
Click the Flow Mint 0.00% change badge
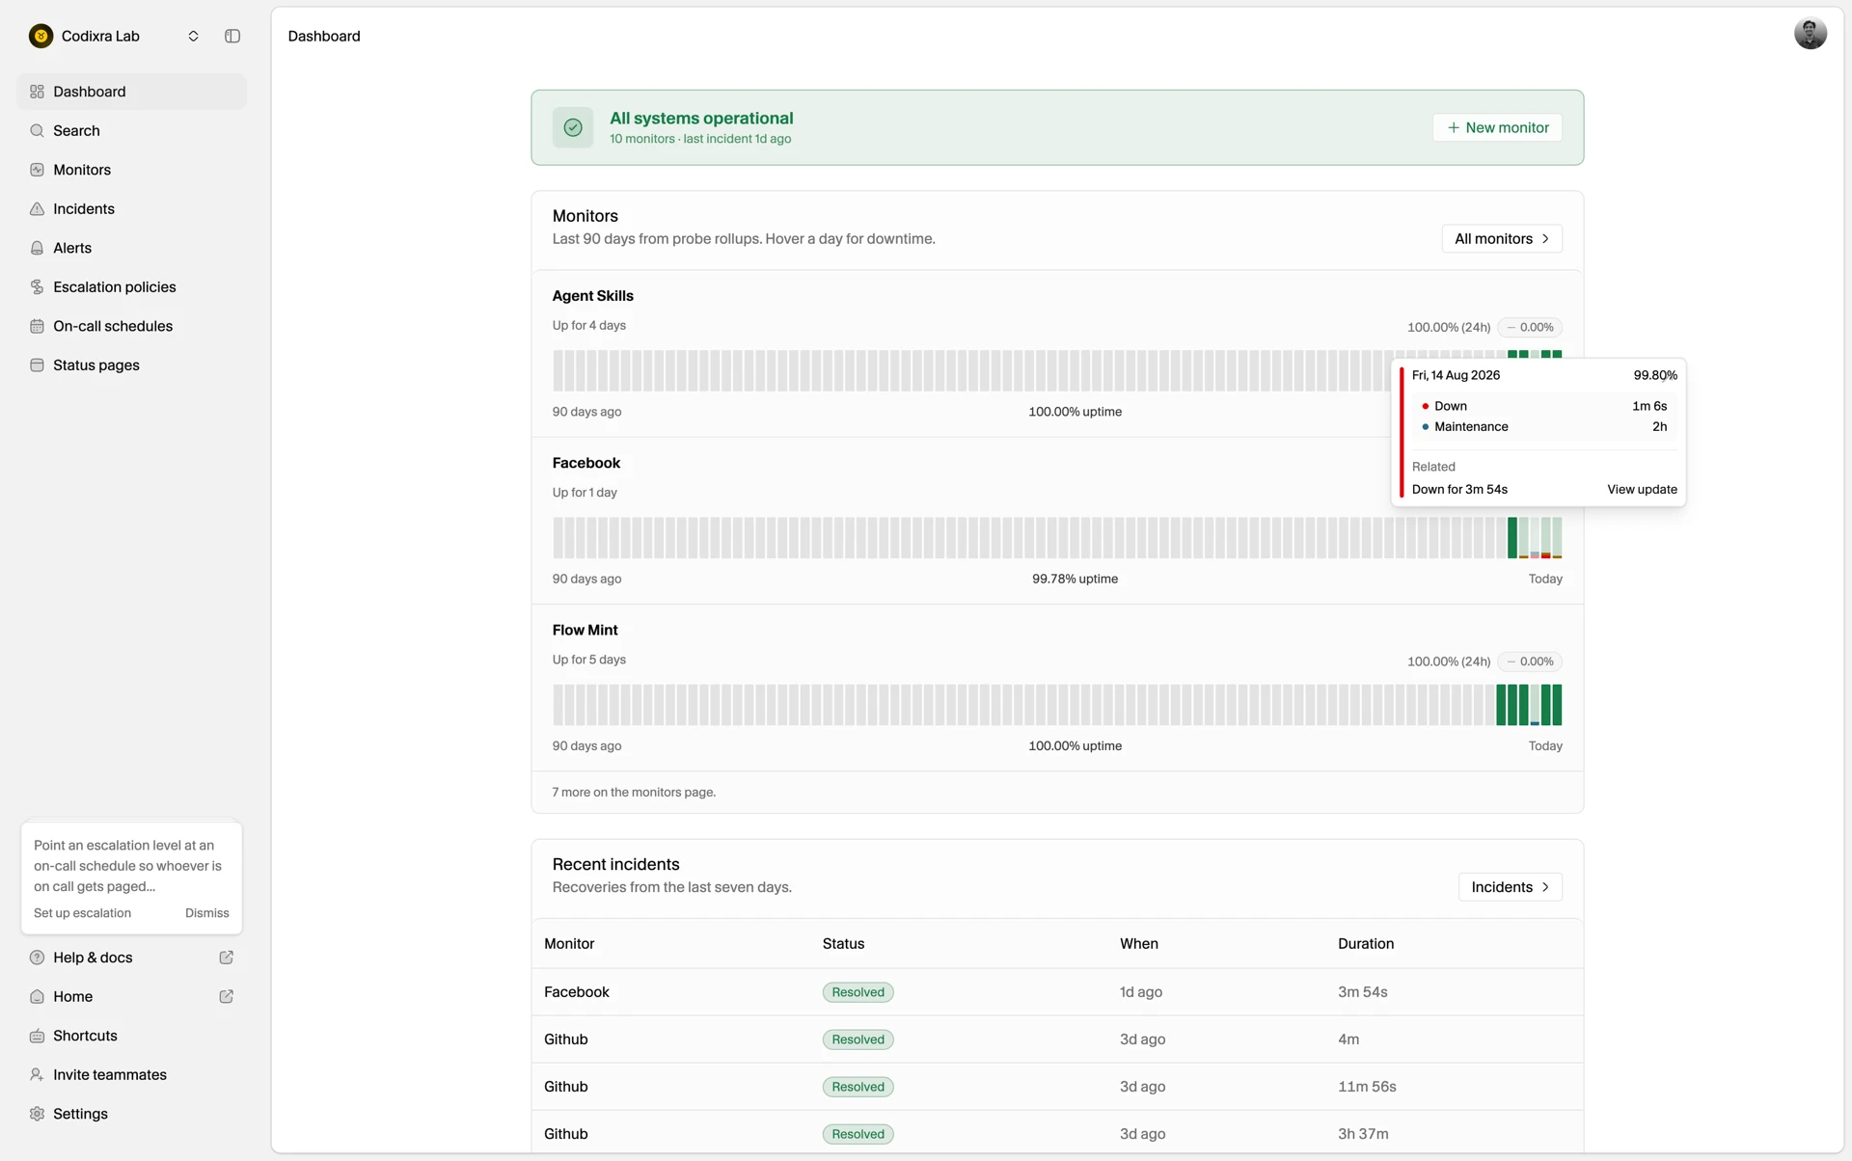[x=1530, y=661]
